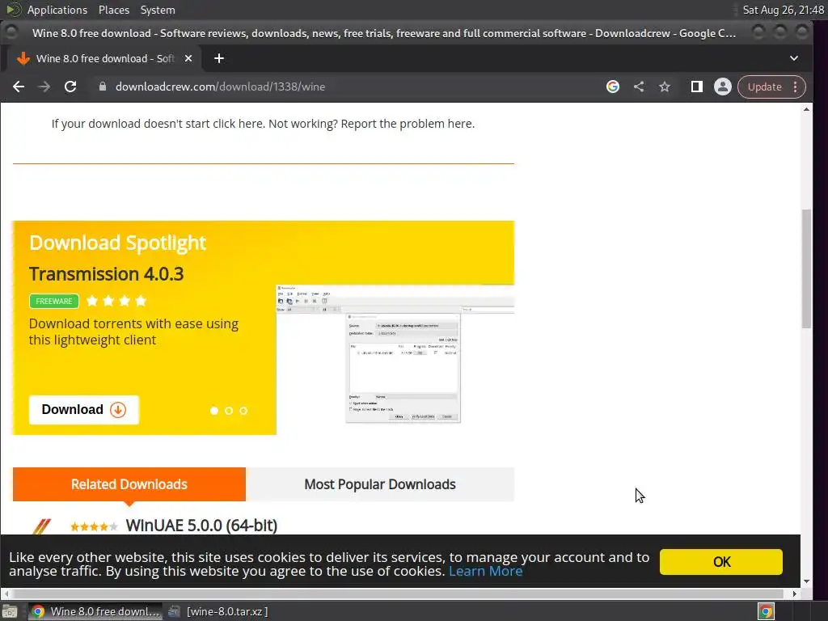Screen dimensions: 828x621
Task: Open a new tab with the plus button
Action: point(219,58)
